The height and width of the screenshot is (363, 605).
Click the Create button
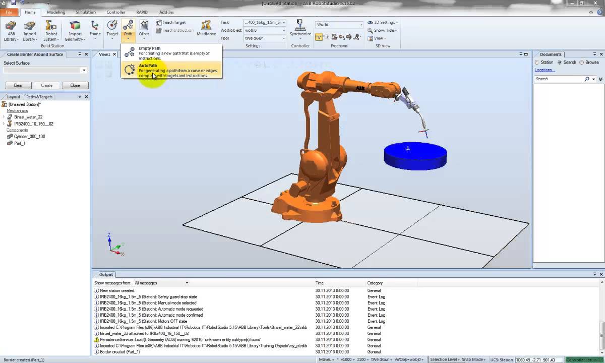click(x=46, y=85)
